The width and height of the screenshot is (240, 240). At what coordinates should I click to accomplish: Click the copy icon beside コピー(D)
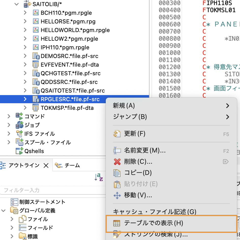tap(117, 173)
